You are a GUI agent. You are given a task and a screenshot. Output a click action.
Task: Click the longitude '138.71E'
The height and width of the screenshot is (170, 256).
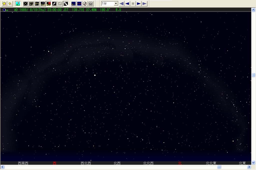(78, 10)
